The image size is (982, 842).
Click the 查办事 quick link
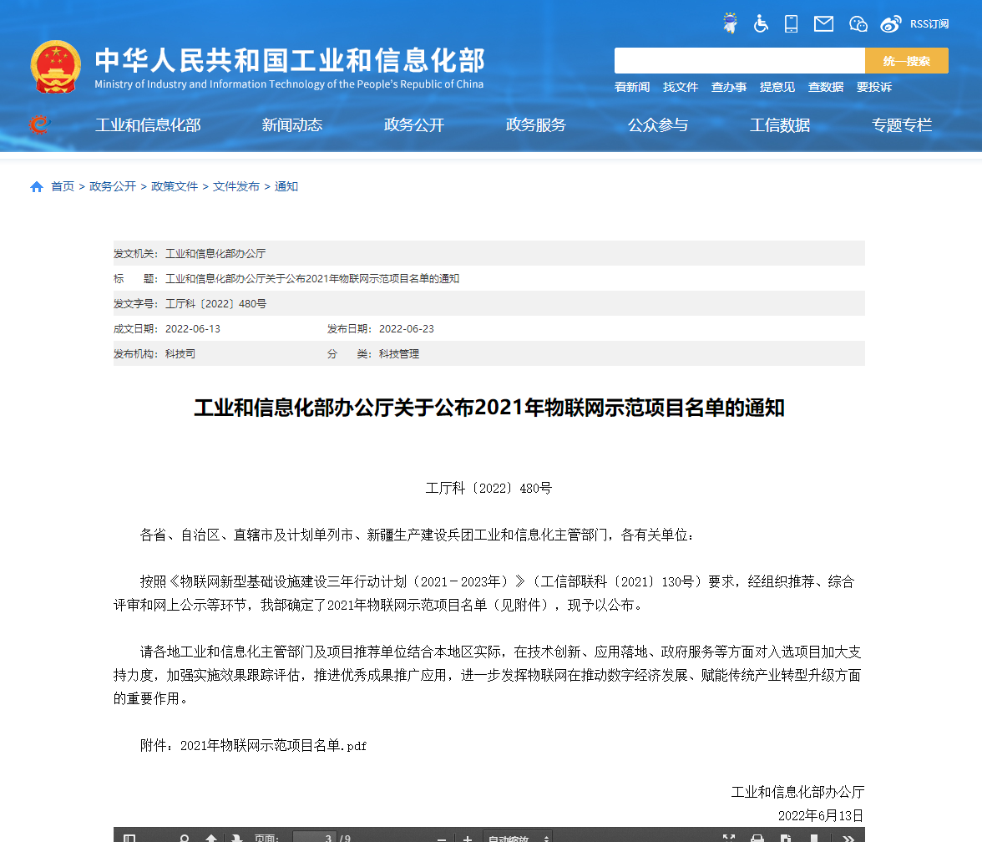tap(729, 87)
